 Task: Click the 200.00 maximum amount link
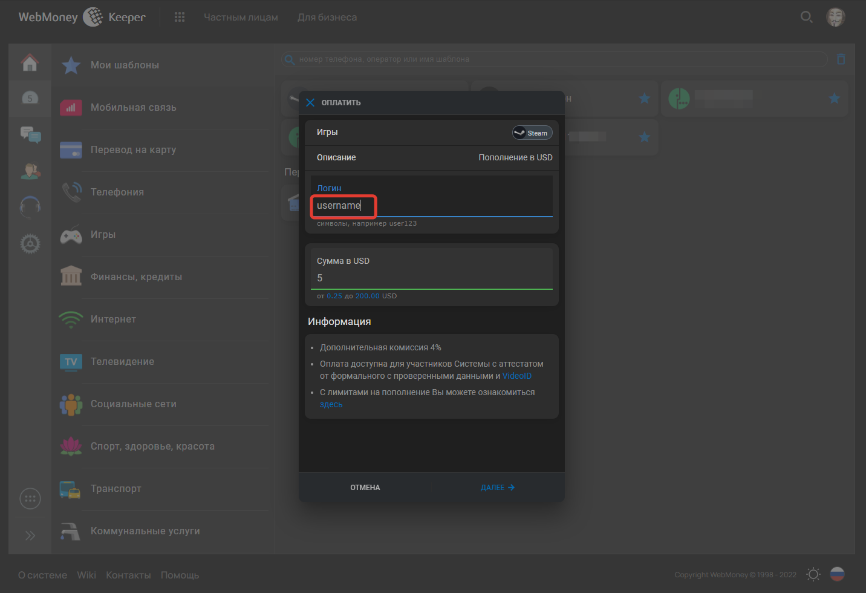pos(368,296)
